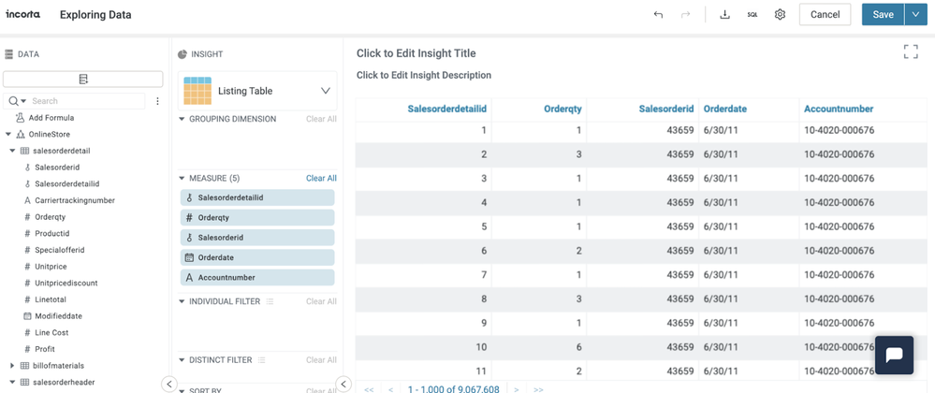Open the Listing Table visualization dropdown
The height and width of the screenshot is (393, 935).
click(x=325, y=91)
